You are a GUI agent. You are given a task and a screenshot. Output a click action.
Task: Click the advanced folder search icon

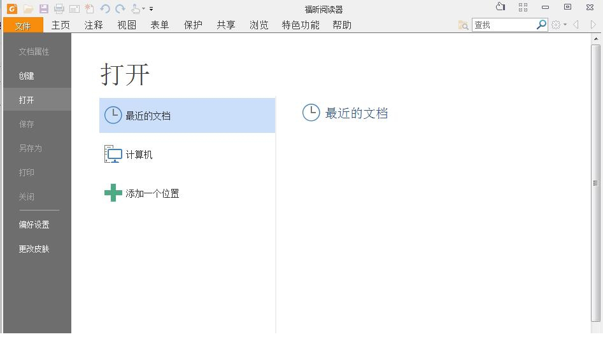pyautogui.click(x=464, y=25)
